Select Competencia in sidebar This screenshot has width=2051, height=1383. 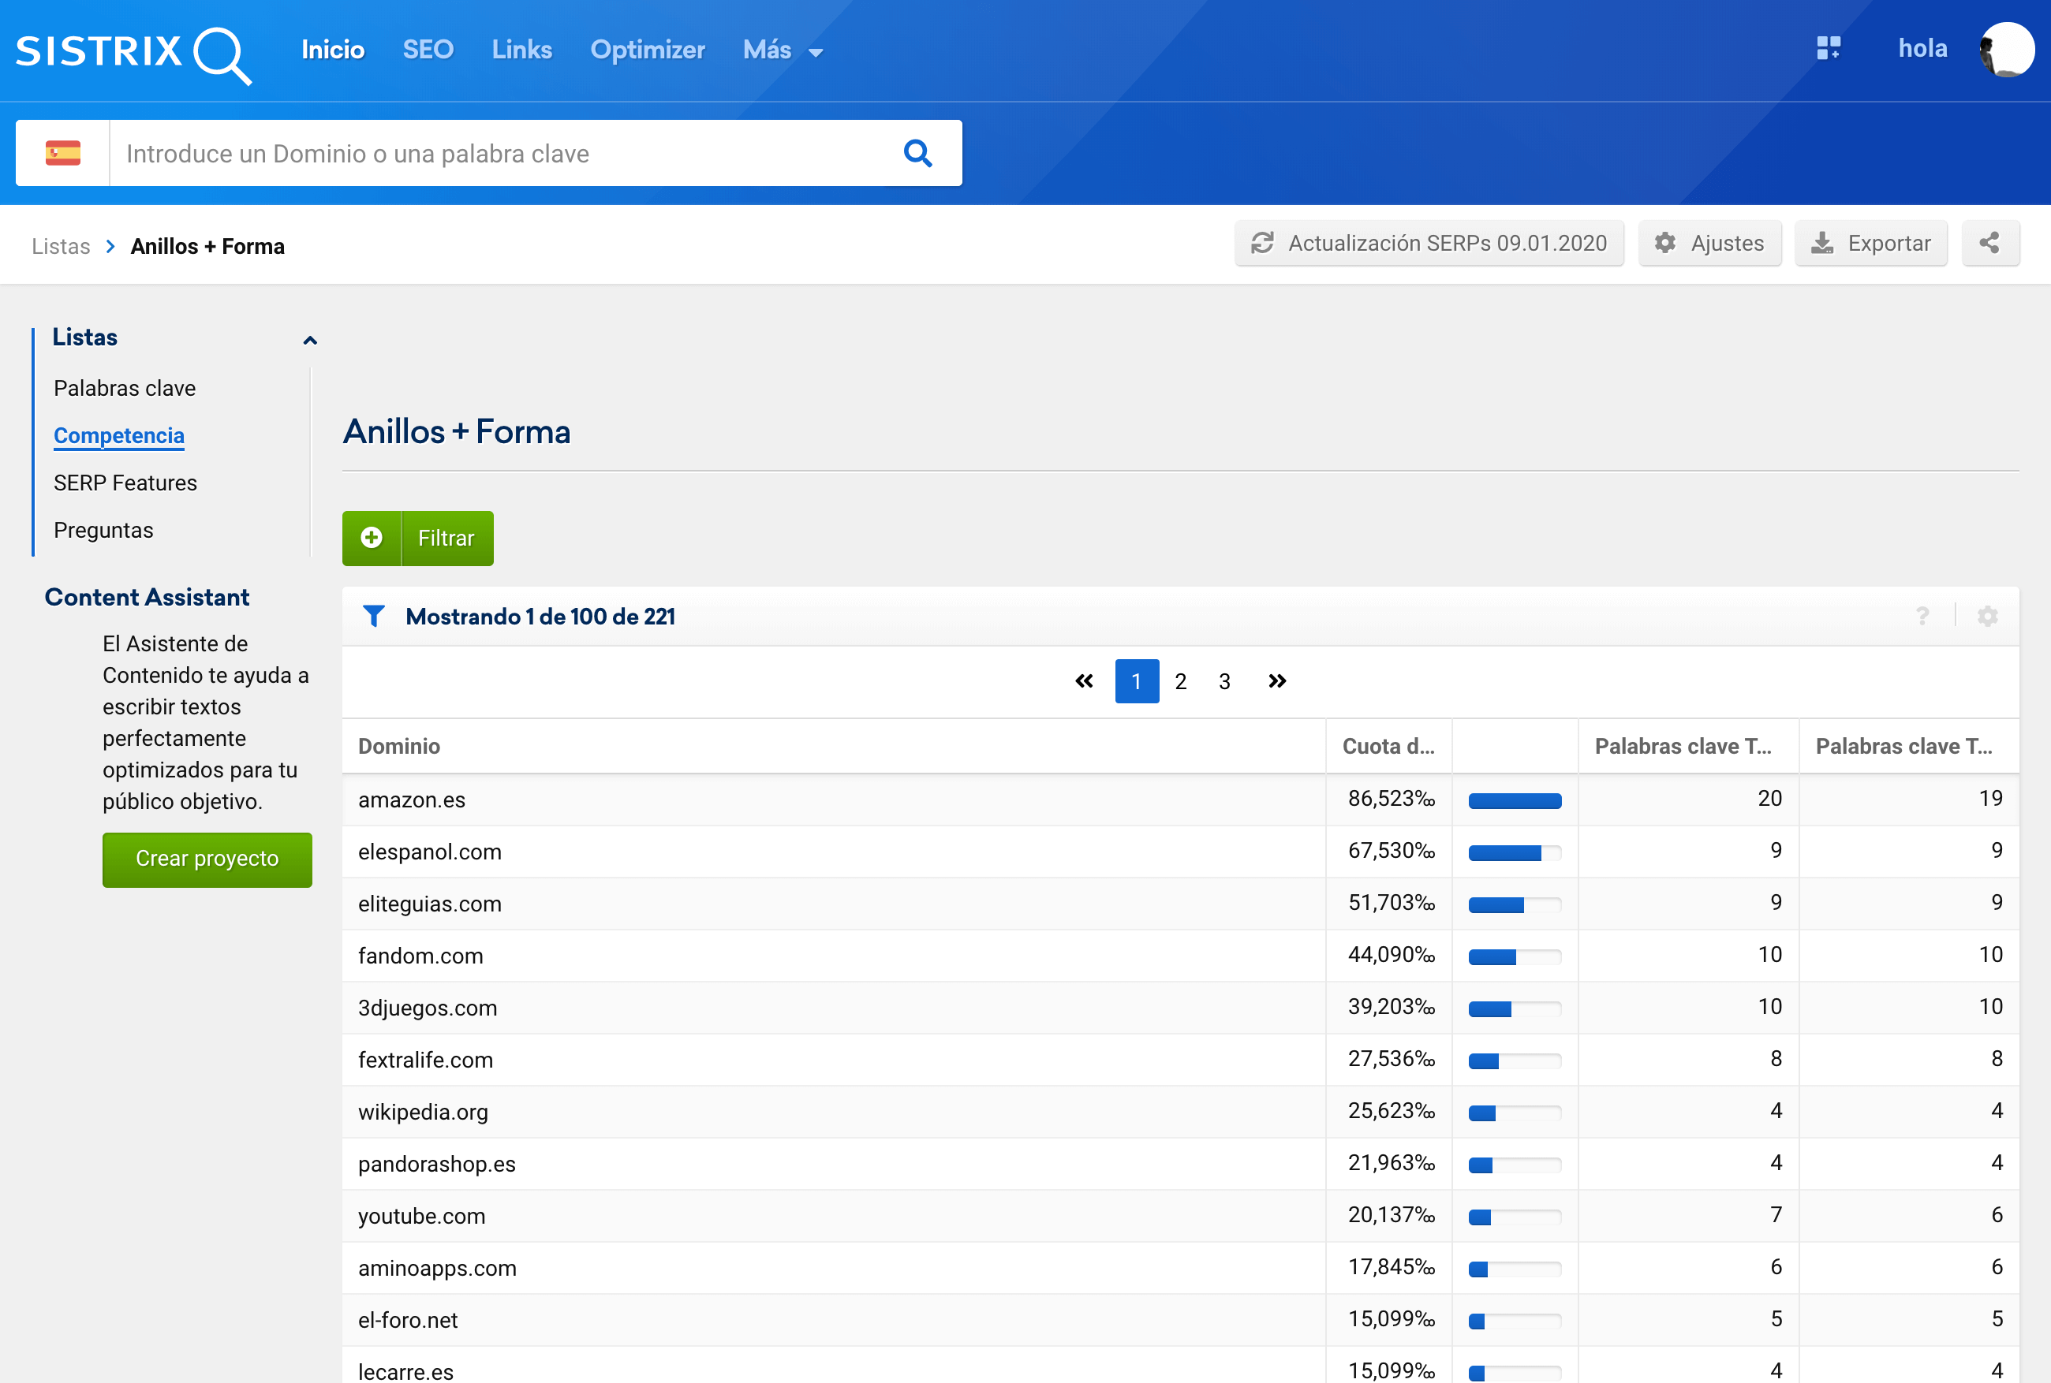click(119, 436)
